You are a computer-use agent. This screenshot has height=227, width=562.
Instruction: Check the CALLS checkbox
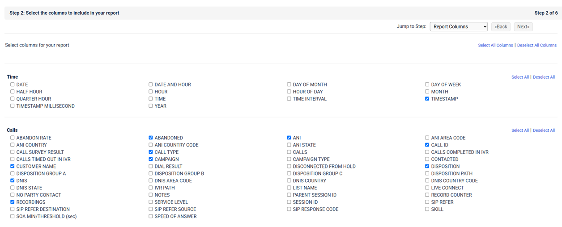click(289, 152)
